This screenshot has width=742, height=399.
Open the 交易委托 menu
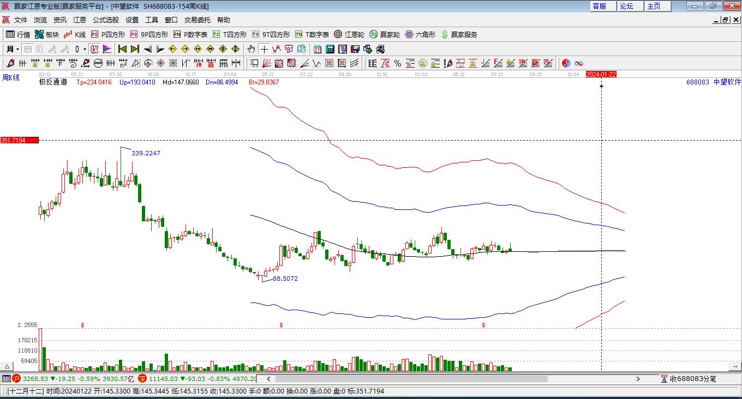click(x=198, y=20)
